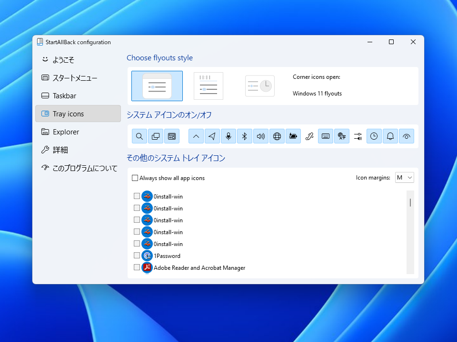Maximize the StartAllBack configuration window

point(391,42)
